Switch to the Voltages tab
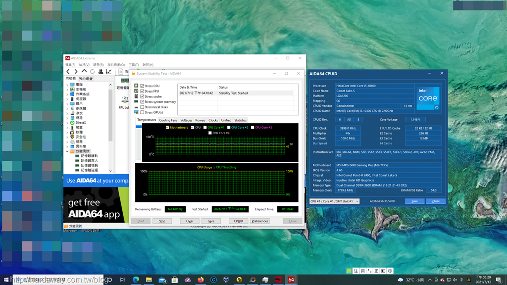Image resolution: width=507 pixels, height=285 pixels. (x=186, y=120)
